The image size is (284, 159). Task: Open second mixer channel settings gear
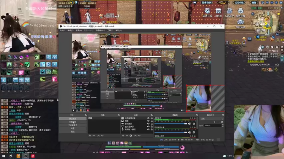click(194, 132)
